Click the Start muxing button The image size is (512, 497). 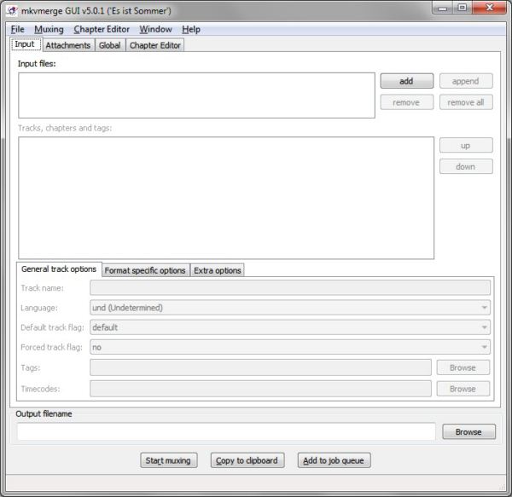169,460
